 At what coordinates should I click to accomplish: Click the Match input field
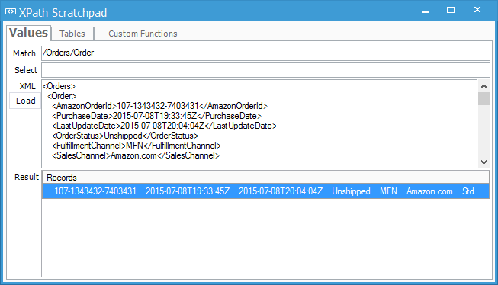tap(265, 53)
